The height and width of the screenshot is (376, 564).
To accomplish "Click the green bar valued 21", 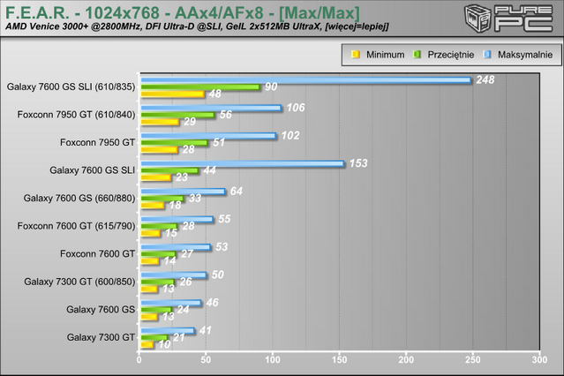I will [154, 338].
